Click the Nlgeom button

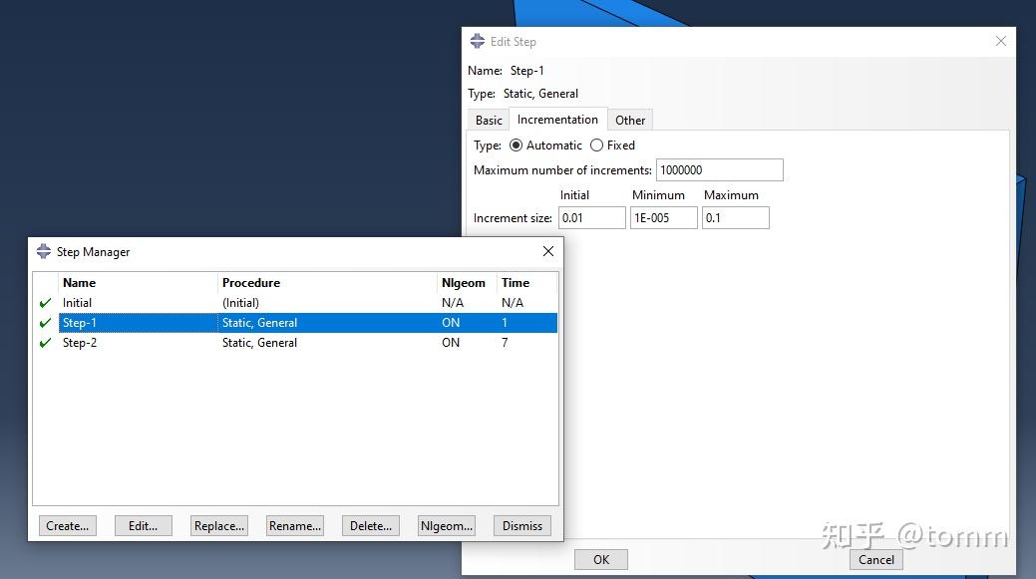446,525
